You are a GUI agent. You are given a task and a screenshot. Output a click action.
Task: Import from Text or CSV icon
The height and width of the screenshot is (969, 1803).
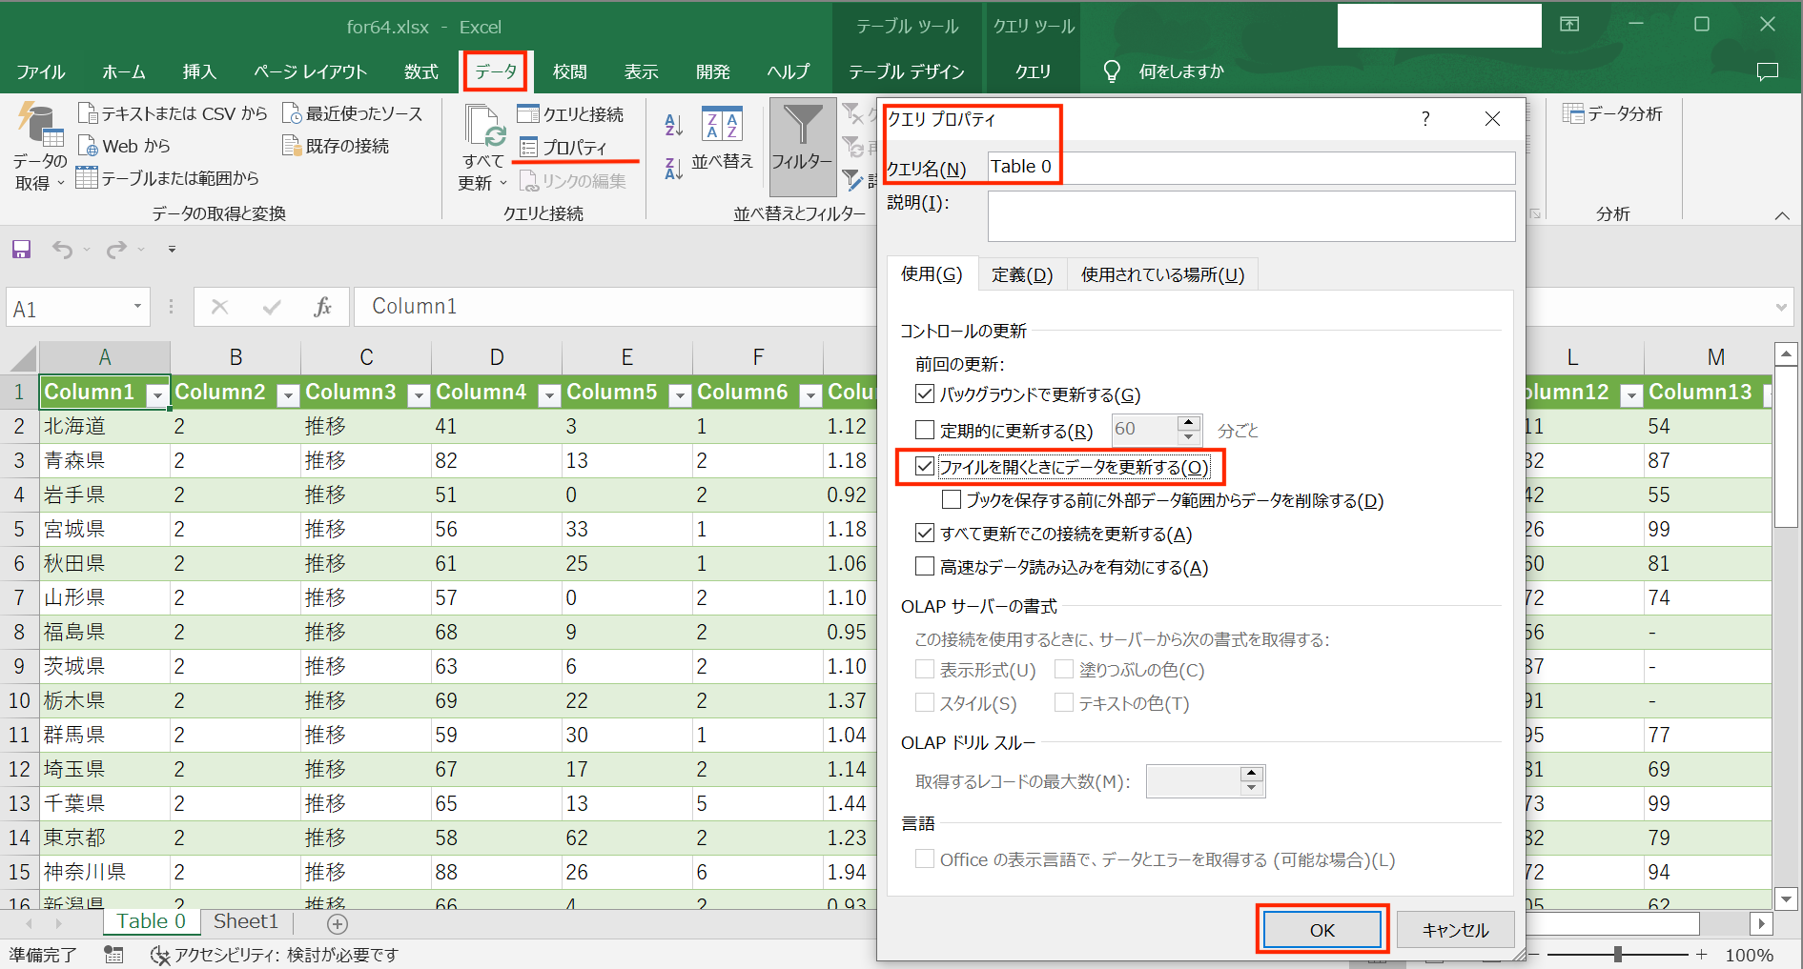tap(88, 113)
